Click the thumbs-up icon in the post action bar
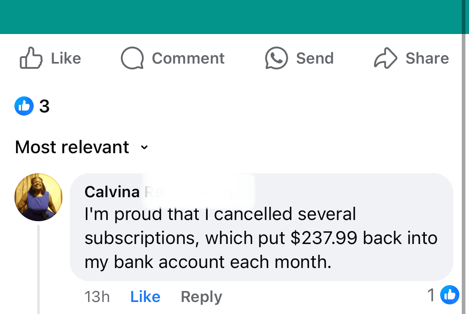This screenshot has width=469, height=314. (31, 58)
